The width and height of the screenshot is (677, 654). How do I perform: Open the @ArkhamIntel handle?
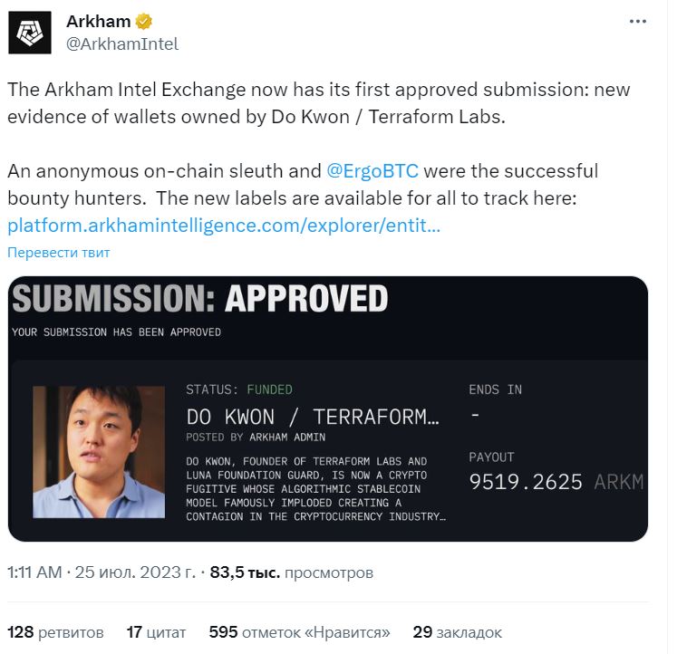click(122, 44)
